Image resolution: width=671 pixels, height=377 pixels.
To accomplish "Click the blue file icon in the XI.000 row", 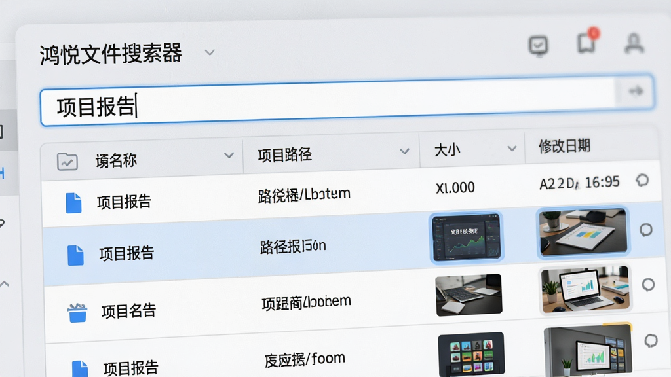I will tap(73, 203).
